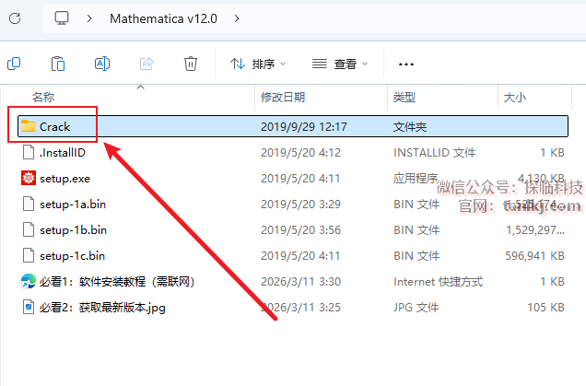Select the setup-1c.bin file icon
Screen dimensions: 586x386
(29, 255)
